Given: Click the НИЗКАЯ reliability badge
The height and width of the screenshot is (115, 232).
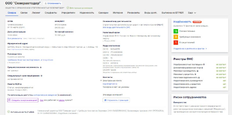Looking at the screenshot, I should click(x=197, y=22).
